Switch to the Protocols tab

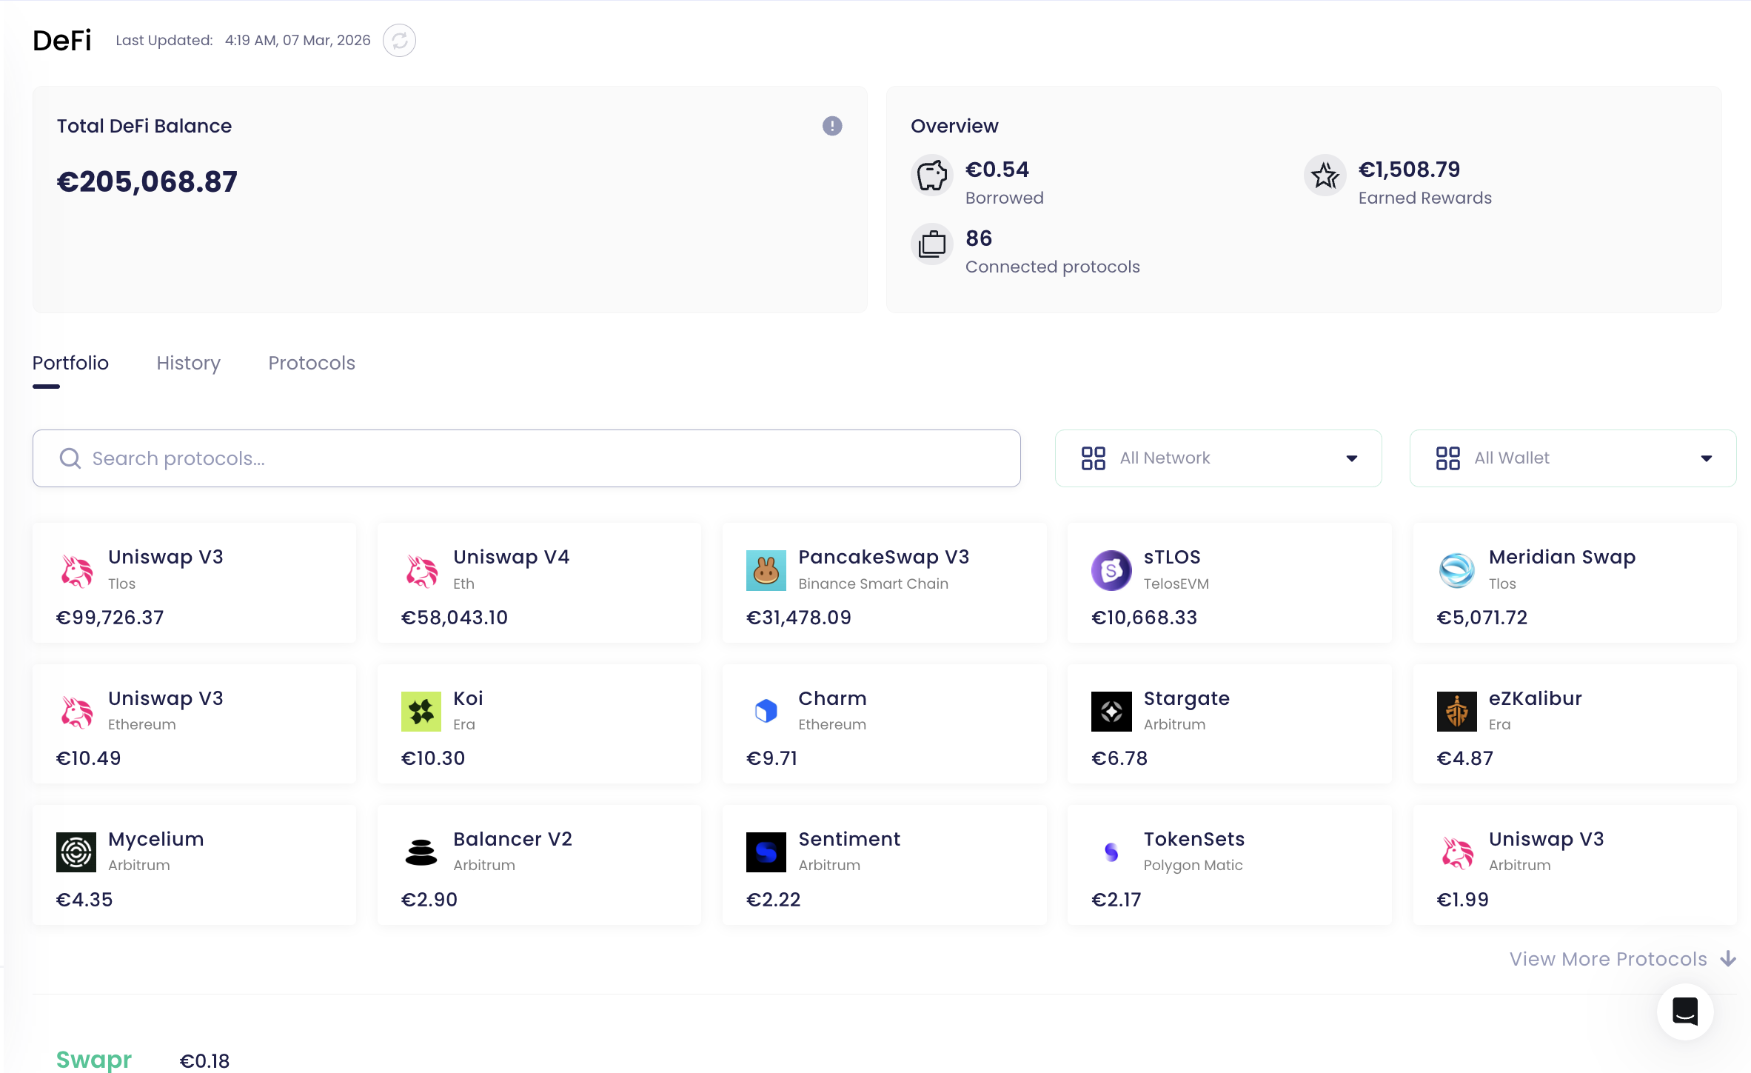click(x=311, y=363)
